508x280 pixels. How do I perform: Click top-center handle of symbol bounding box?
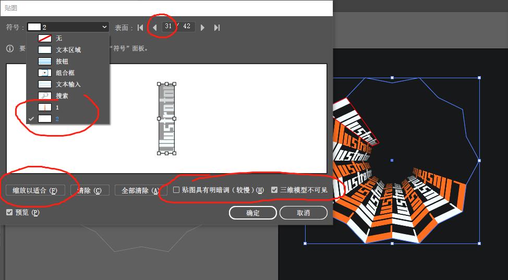tap(166, 84)
